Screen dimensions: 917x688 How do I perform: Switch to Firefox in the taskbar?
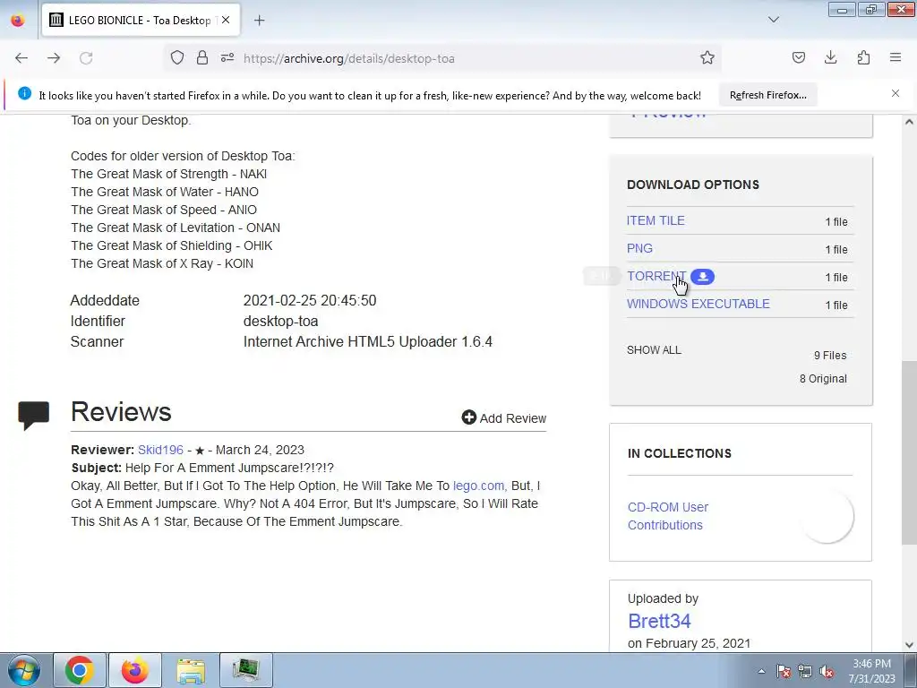click(135, 670)
